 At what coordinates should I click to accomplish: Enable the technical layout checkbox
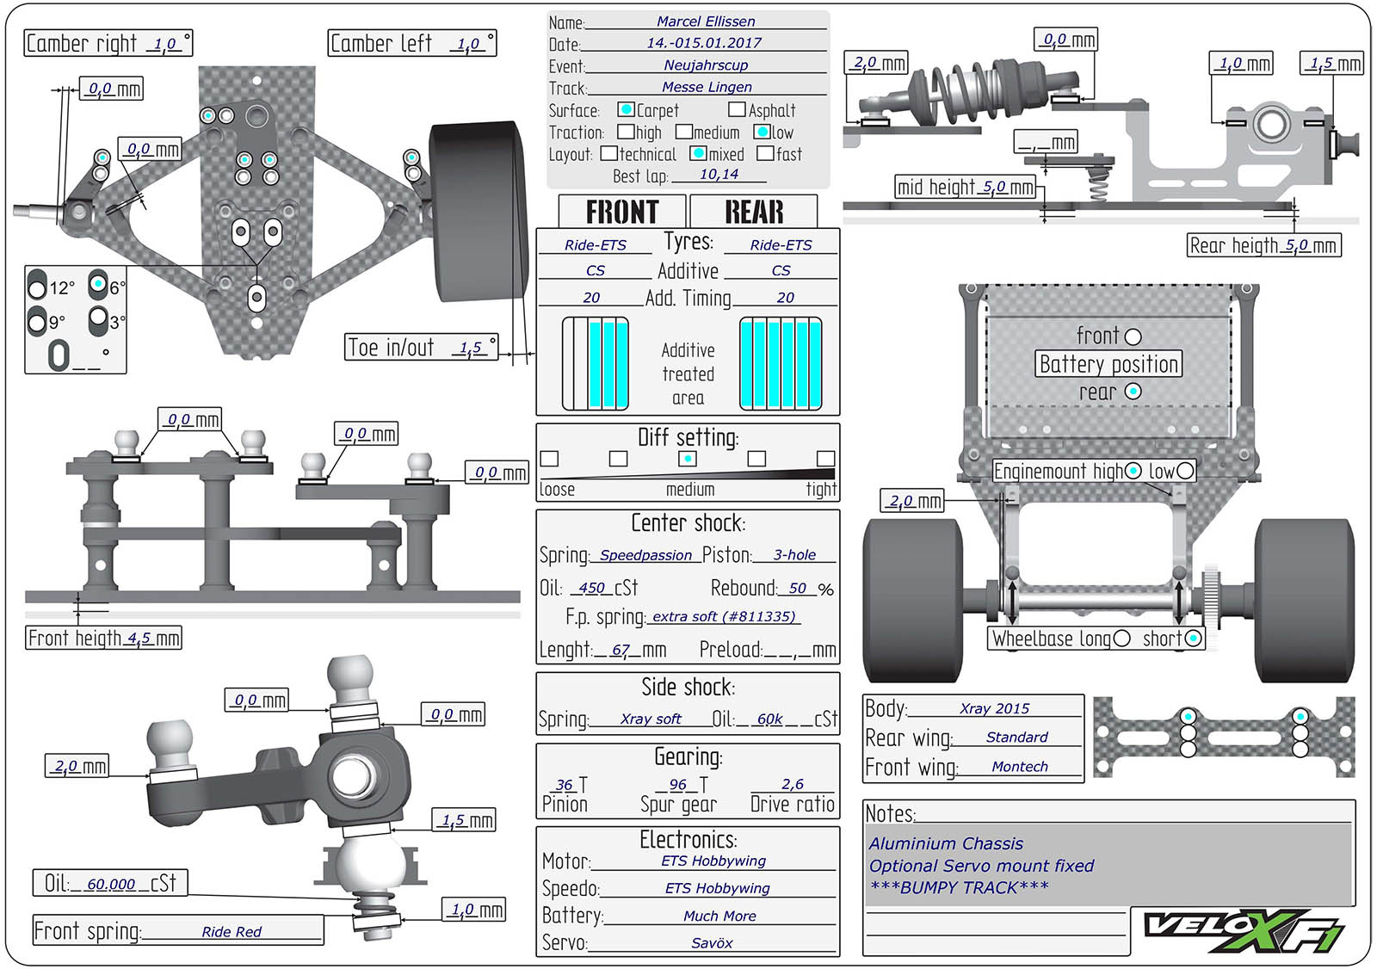(x=609, y=154)
